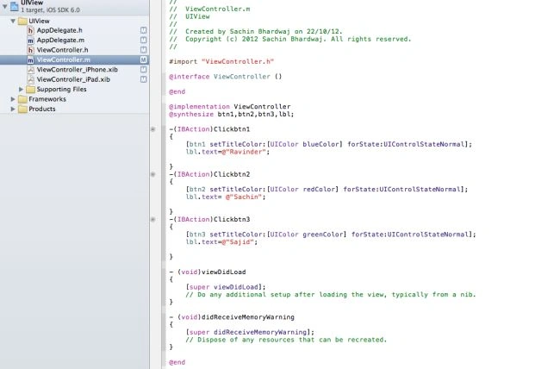
Task: Click the 'Created by Sachin Bhardwaj' comment line
Action: pos(256,31)
